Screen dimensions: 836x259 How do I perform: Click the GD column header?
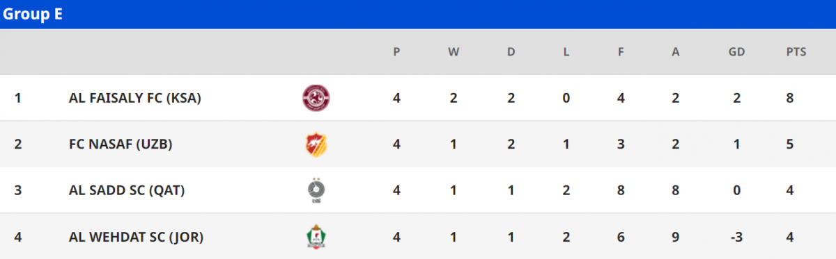pos(736,52)
